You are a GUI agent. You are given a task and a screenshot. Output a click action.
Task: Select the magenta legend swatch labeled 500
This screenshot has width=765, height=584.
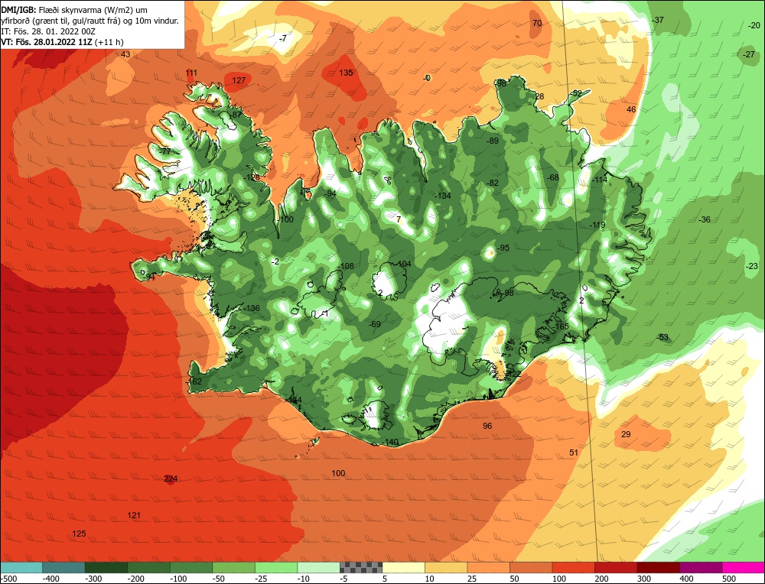[743, 567]
